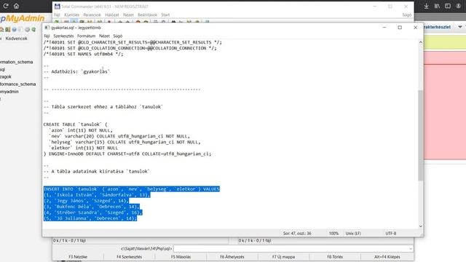Click the Kedvencek tab in phpMyAdmin
Image resolution: width=466 pixels, height=262 pixels.
point(16,39)
